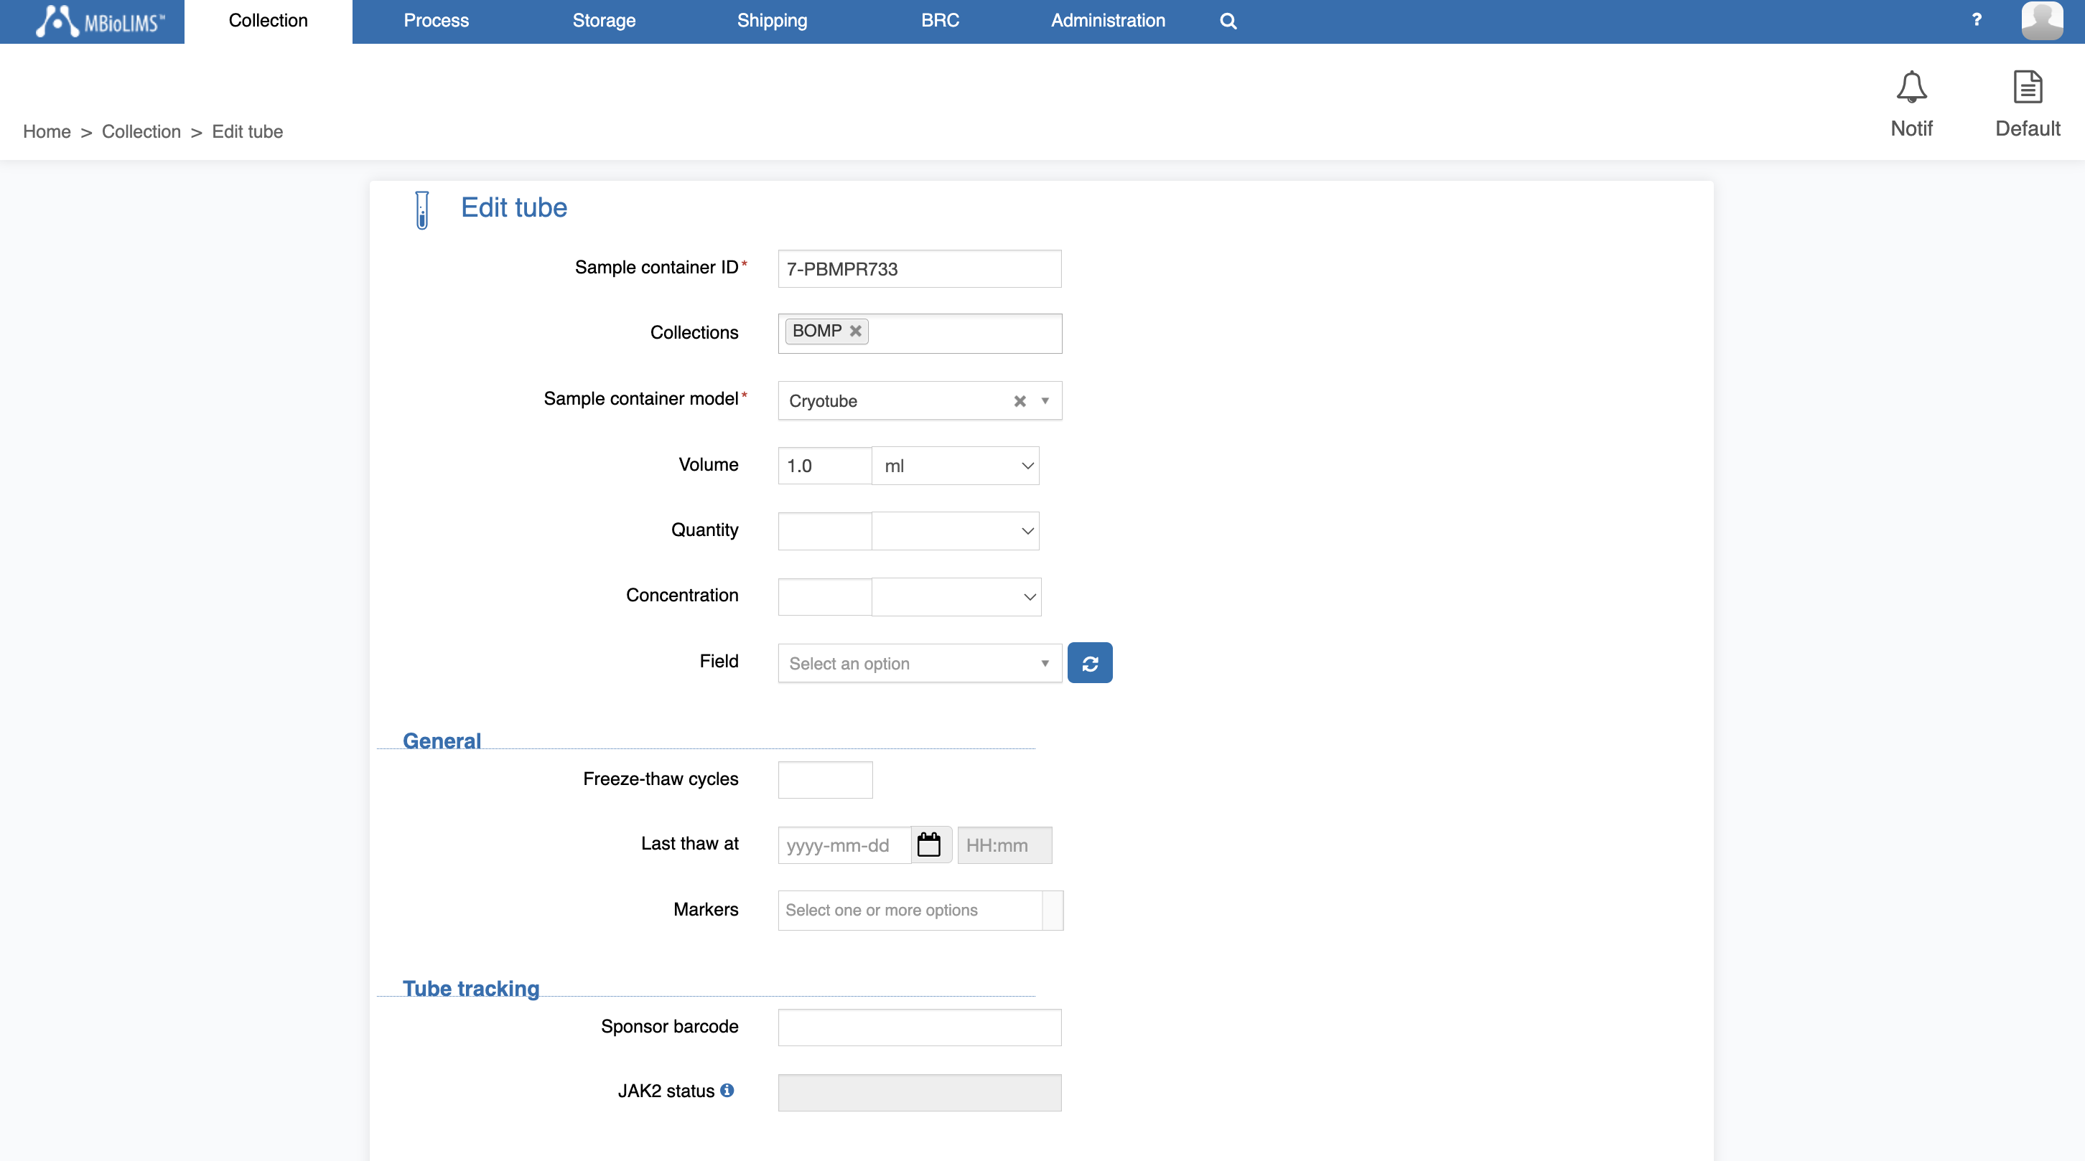The height and width of the screenshot is (1161, 2085).
Task: Show JAK2 status info tooltip
Action: point(727,1090)
